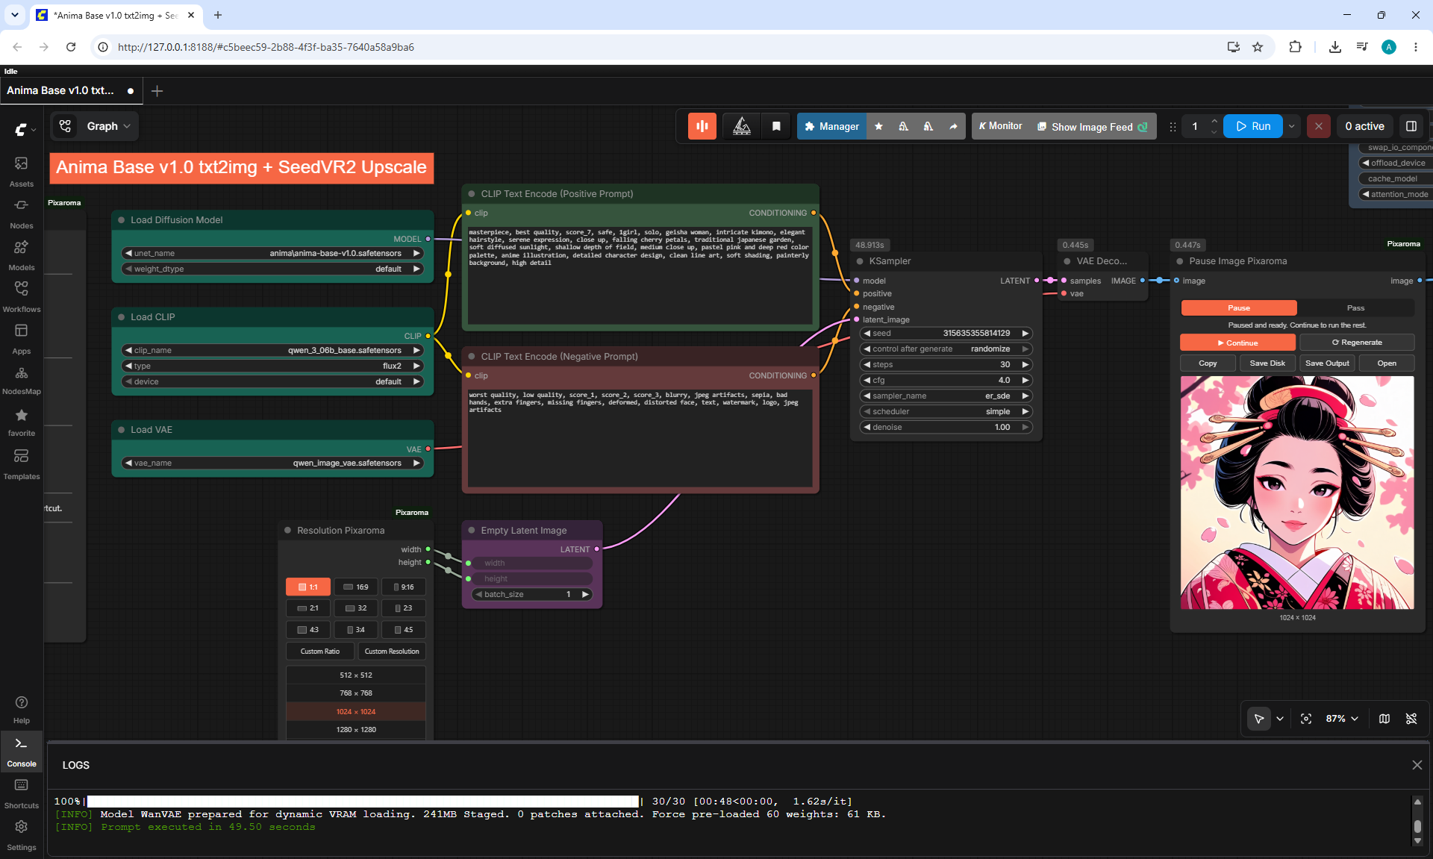The height and width of the screenshot is (859, 1433).
Task: Open the sampler_name er_sde selector
Action: [x=946, y=396]
